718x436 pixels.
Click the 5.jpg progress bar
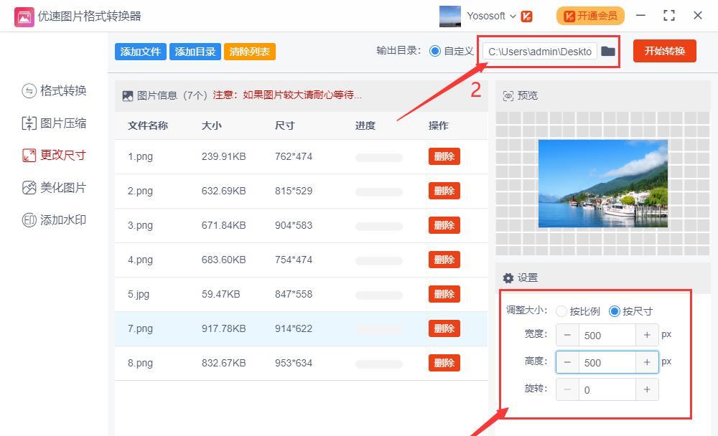coord(378,295)
